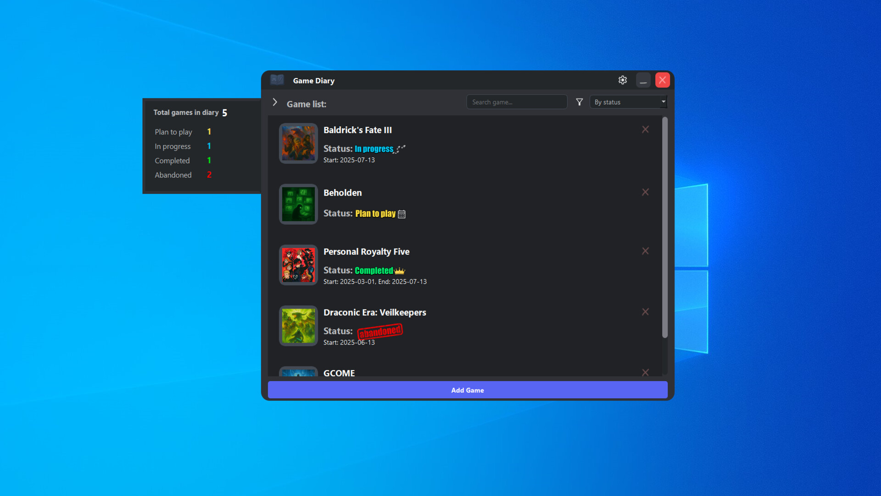Select the Draconic Era: Veilkeepers title
The image size is (881, 496).
(375, 312)
